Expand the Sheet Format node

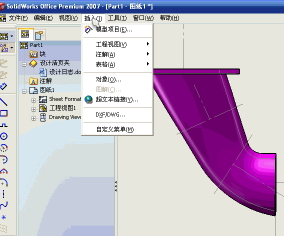[x=33, y=100]
